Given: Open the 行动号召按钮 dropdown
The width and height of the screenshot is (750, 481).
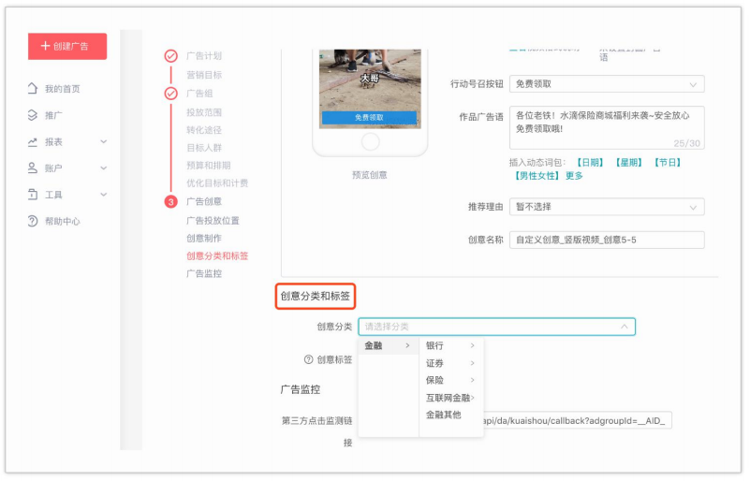Looking at the screenshot, I should coord(607,84).
